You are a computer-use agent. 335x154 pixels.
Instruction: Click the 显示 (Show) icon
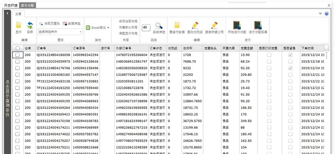(18, 26)
